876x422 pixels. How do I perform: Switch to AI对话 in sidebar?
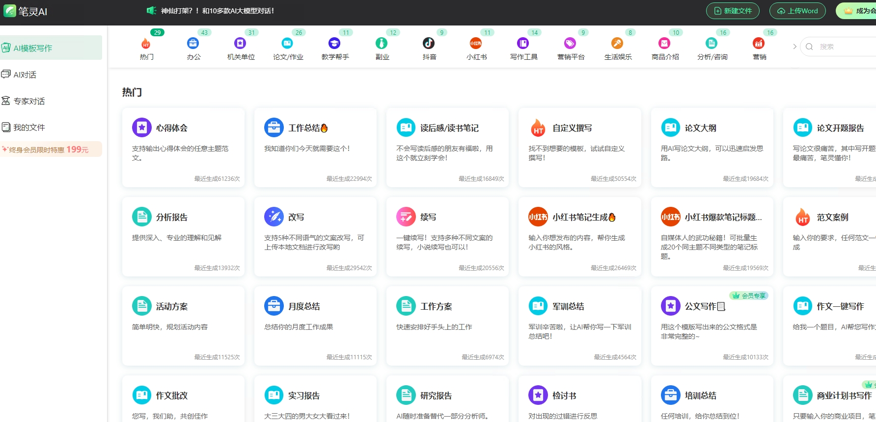pyautogui.click(x=25, y=74)
